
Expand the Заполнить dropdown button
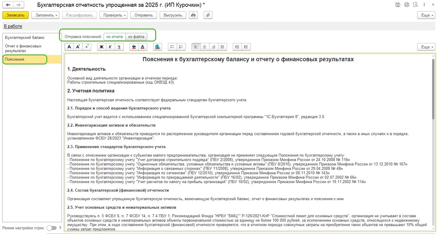coord(45,15)
